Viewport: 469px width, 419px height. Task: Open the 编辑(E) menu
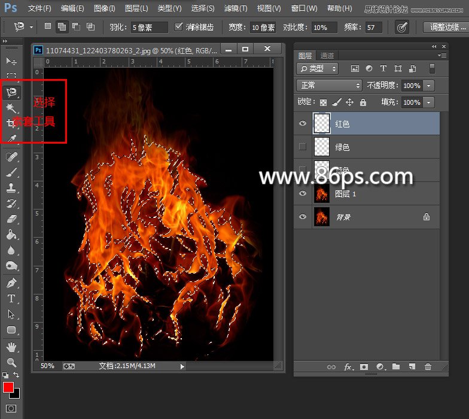[72, 8]
